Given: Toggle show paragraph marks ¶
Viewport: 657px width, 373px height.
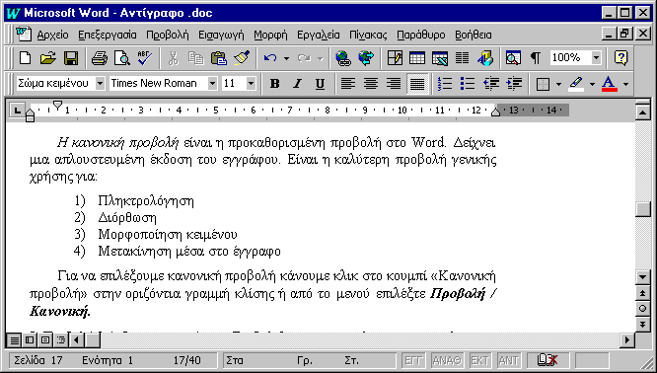Looking at the screenshot, I should (536, 58).
